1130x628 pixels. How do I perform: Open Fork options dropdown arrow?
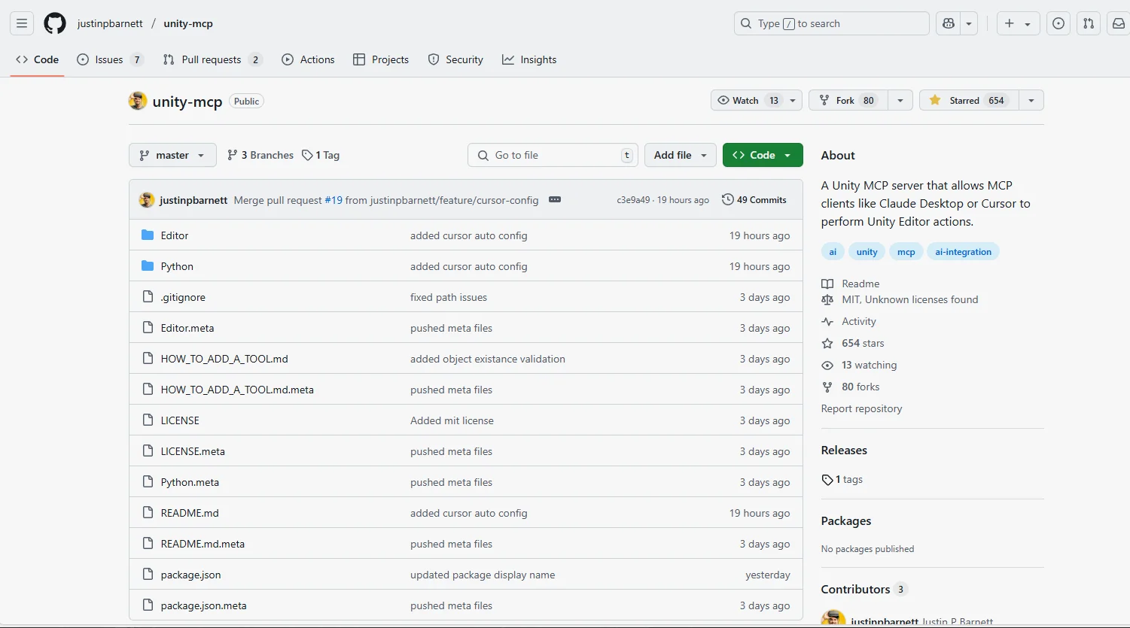(x=900, y=101)
